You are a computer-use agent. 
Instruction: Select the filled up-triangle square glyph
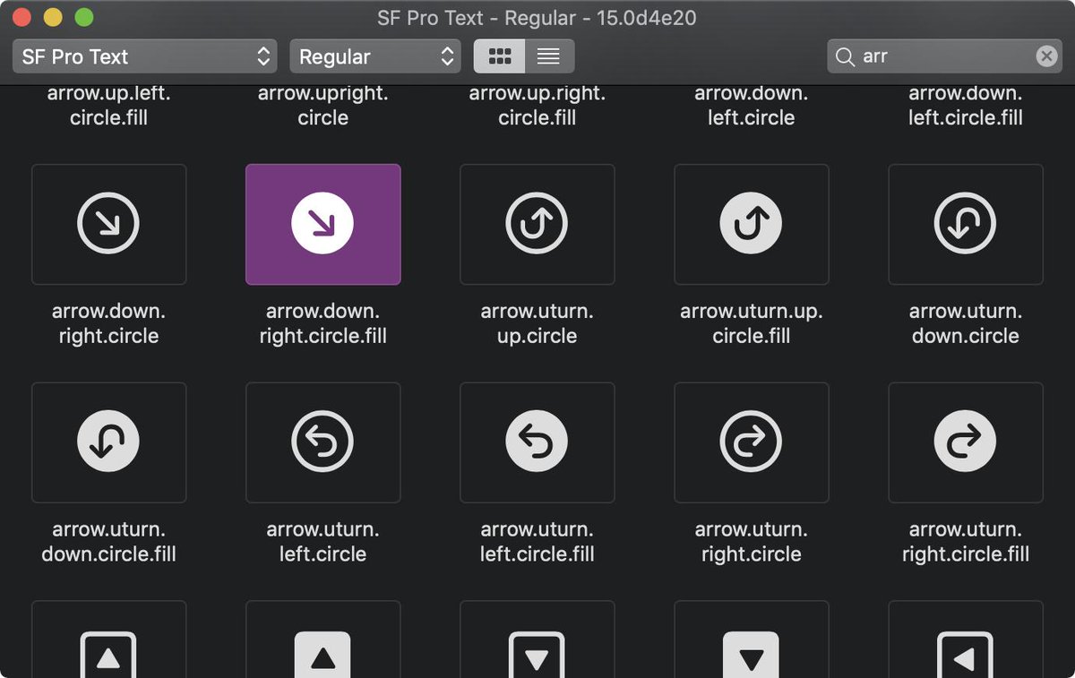(x=322, y=639)
